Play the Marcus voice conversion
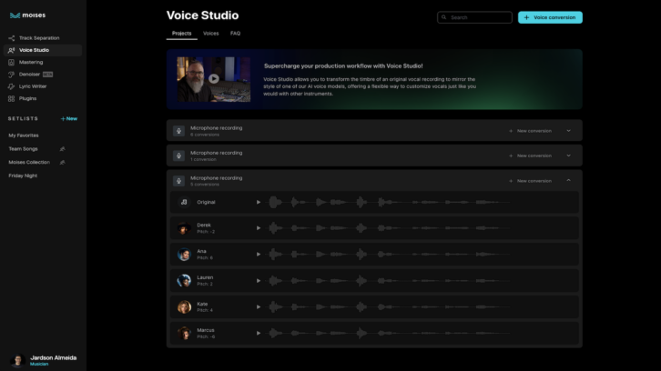Image resolution: width=661 pixels, height=371 pixels. 259,333
